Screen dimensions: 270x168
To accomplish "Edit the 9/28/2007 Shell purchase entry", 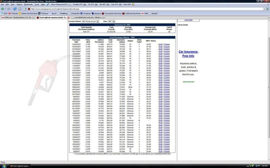I will point(160,87).
